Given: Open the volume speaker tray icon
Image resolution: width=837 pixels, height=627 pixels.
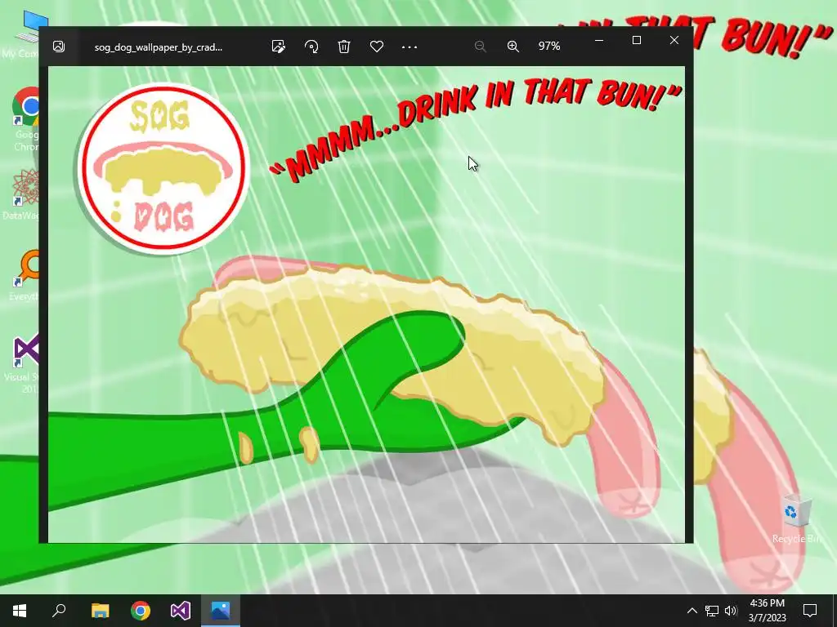Looking at the screenshot, I should 731,611.
